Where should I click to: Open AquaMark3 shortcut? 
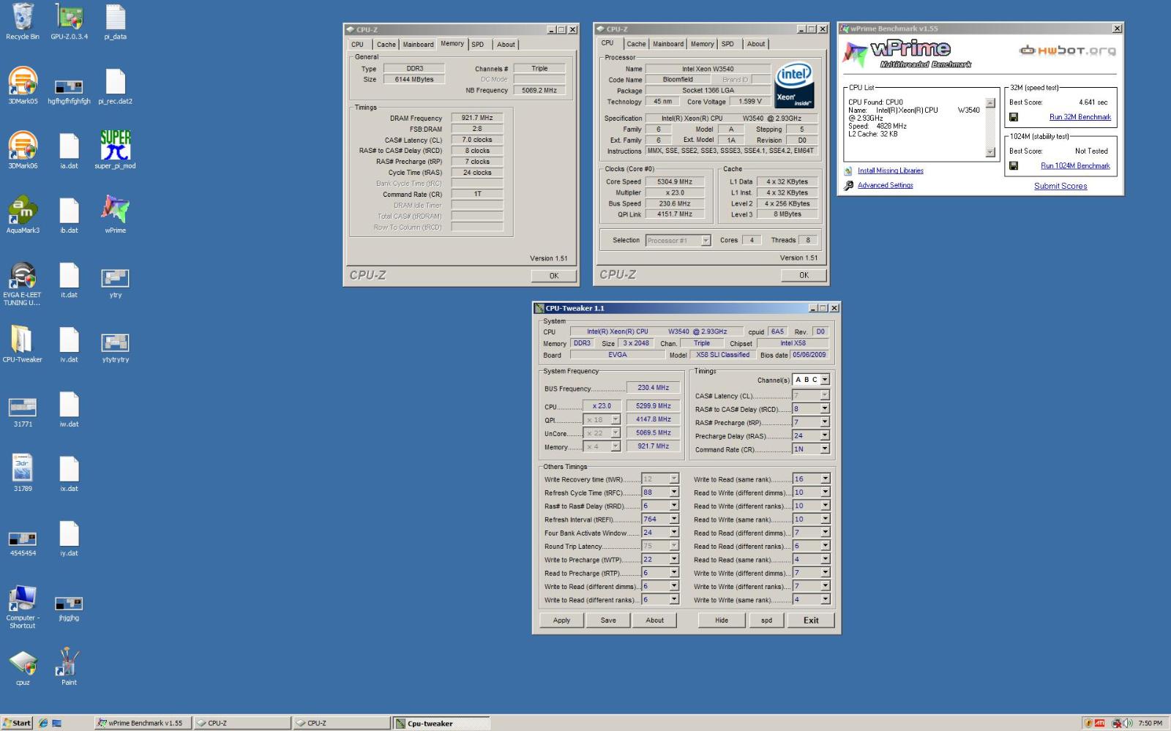[23, 214]
